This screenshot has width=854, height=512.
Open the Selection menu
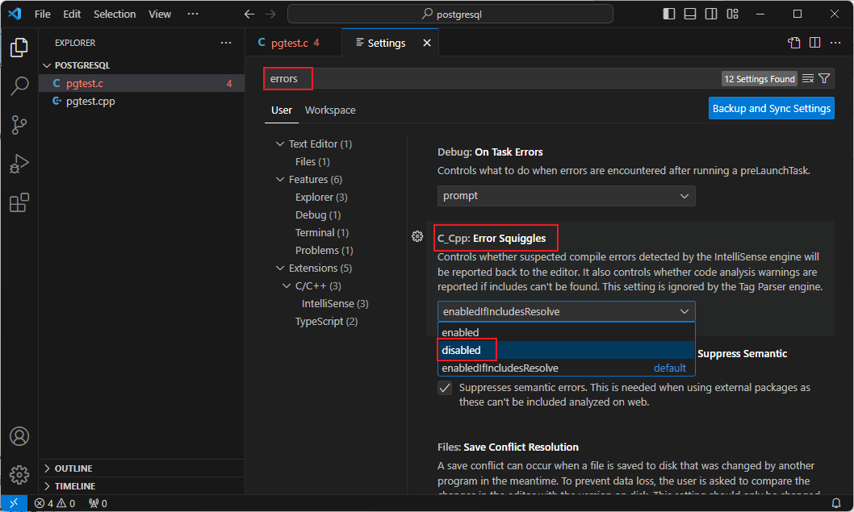click(x=115, y=14)
